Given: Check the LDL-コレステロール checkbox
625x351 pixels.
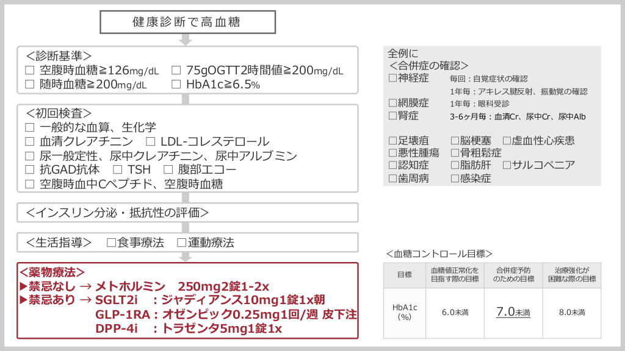Looking at the screenshot, I should tap(150, 141).
